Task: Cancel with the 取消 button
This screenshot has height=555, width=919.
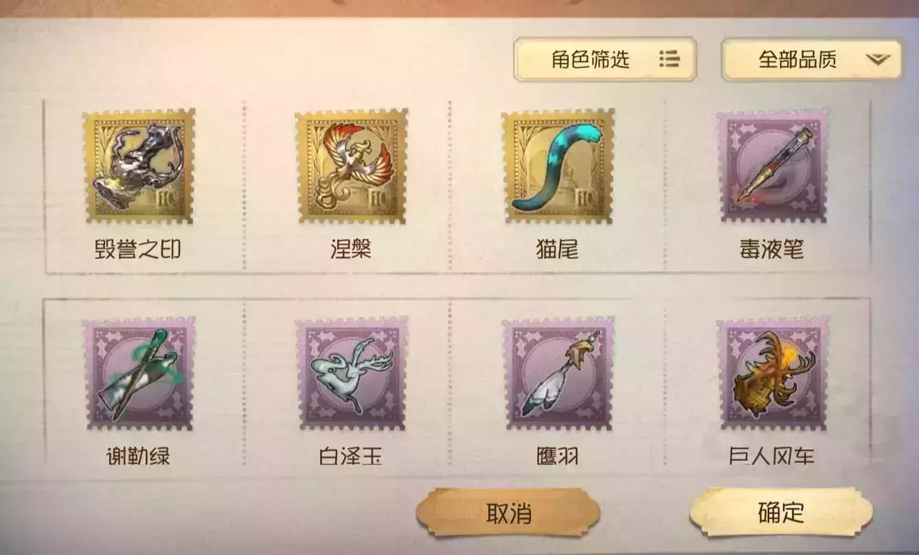Action: click(x=508, y=513)
